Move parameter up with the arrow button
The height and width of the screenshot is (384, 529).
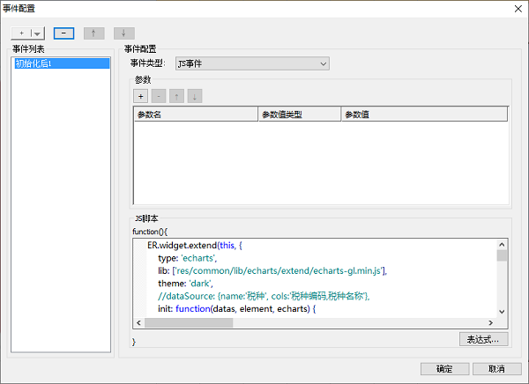[x=176, y=95]
